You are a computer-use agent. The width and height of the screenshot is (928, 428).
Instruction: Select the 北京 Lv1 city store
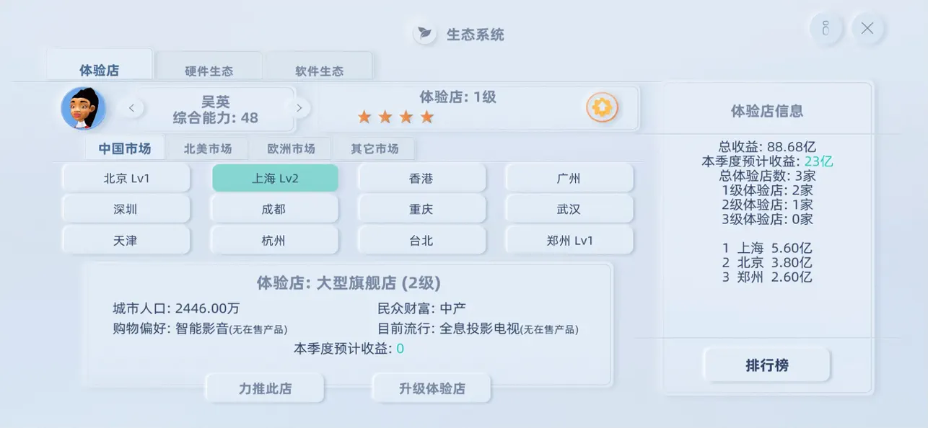coord(126,177)
